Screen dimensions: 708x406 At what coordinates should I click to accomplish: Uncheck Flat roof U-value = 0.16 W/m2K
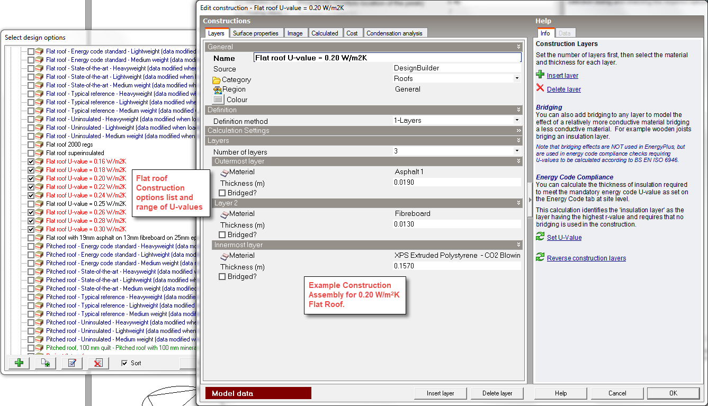31,161
